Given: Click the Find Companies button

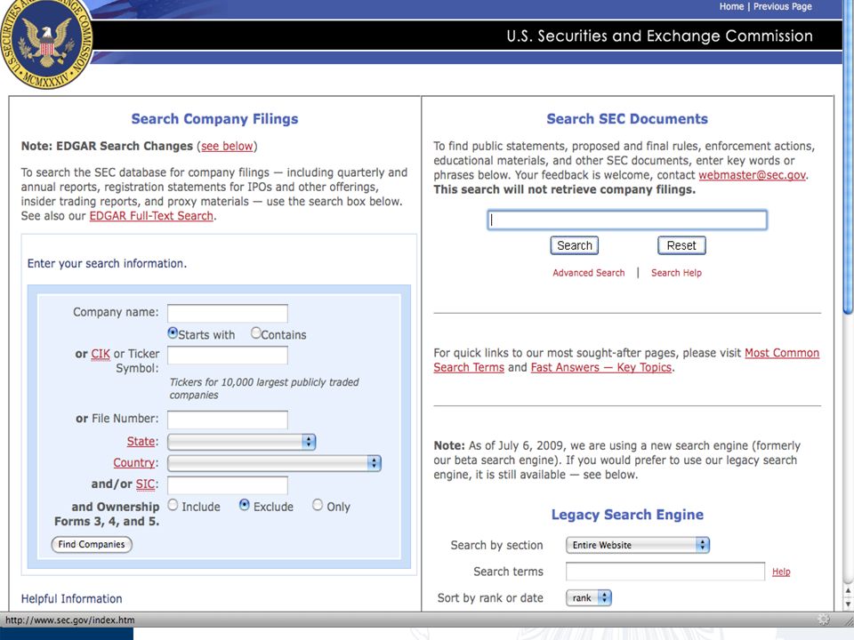Looking at the screenshot, I should click(92, 544).
